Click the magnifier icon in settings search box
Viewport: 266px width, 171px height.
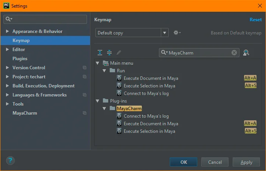point(9,19)
